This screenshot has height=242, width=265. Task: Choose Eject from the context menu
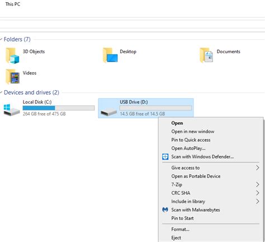pos(211,238)
